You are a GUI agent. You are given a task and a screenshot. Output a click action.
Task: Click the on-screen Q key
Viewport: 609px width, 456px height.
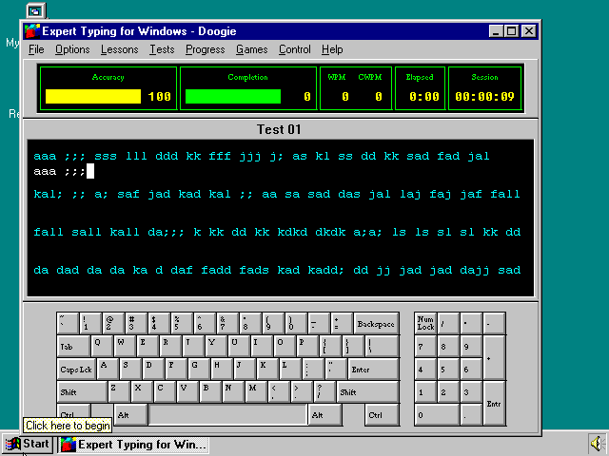[x=102, y=346]
